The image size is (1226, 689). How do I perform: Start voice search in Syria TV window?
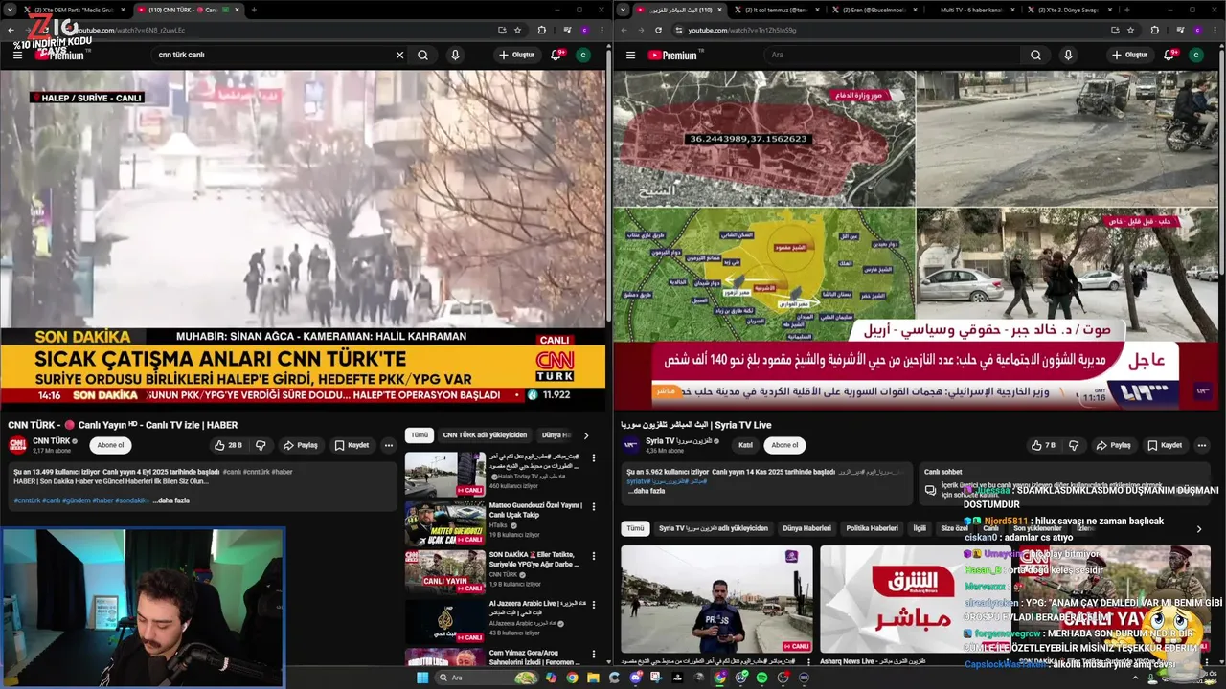pos(1068,56)
